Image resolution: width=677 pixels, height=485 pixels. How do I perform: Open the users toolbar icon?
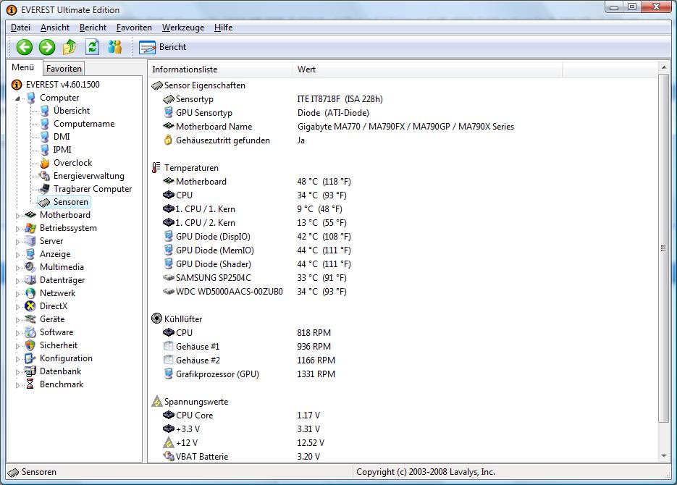coord(115,47)
